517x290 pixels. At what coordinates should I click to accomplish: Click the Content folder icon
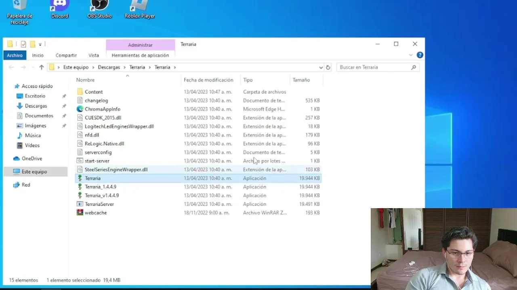click(80, 92)
